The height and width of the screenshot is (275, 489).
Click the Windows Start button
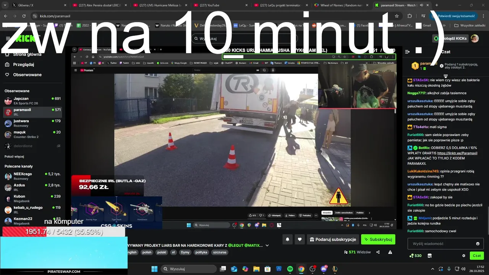pyautogui.click(x=154, y=269)
